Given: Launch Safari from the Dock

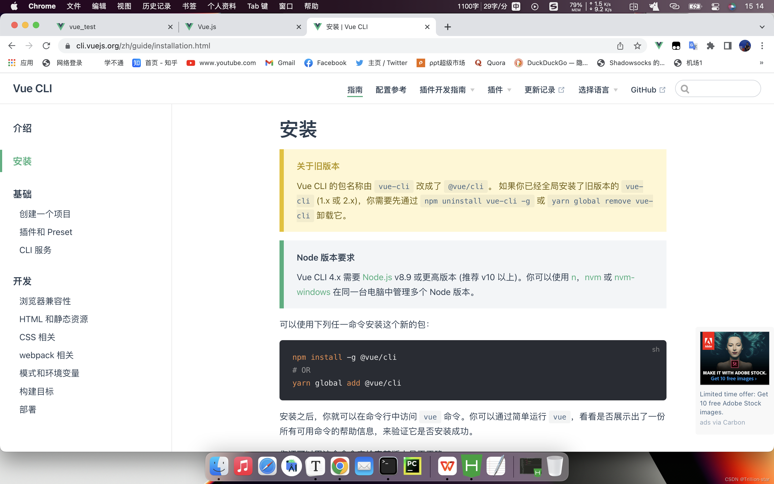Looking at the screenshot, I should coord(267,467).
